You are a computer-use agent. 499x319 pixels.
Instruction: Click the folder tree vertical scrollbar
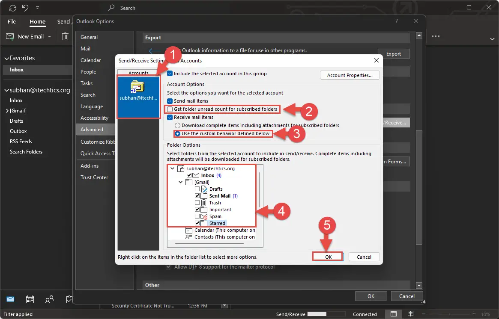pos(260,189)
